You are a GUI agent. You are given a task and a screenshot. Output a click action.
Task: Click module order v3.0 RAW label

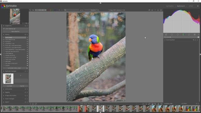[184, 104]
